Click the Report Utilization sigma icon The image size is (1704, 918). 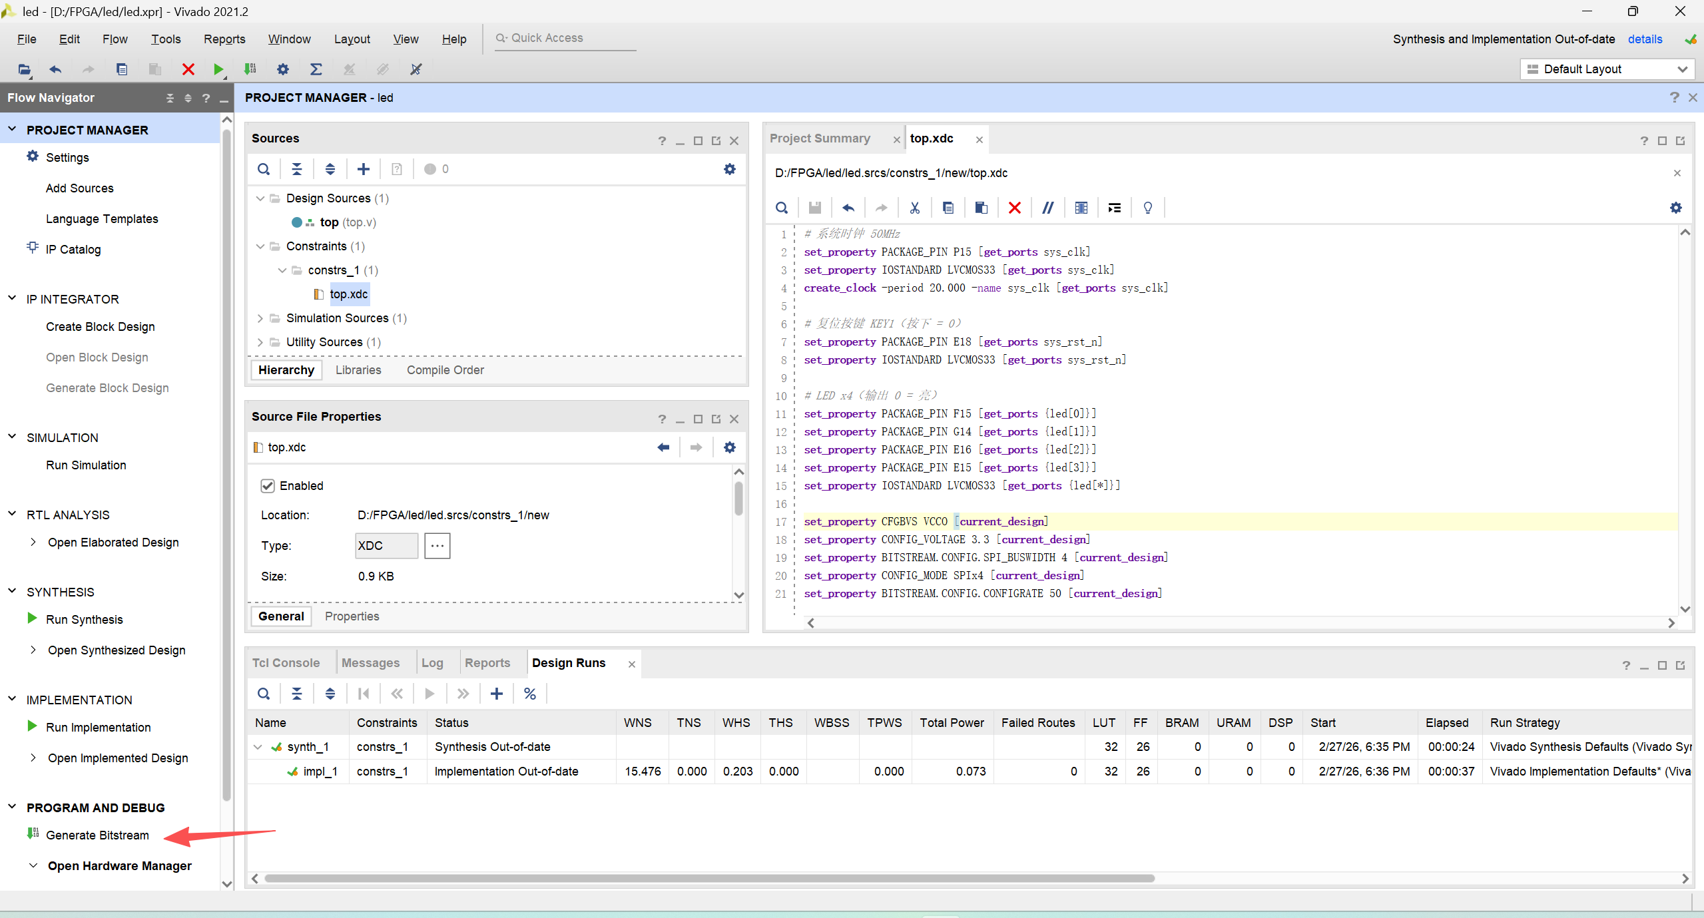(316, 69)
